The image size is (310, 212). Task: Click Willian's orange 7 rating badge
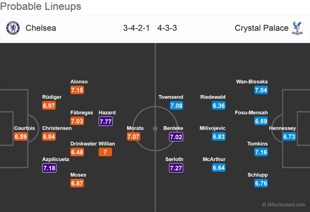point(105,152)
